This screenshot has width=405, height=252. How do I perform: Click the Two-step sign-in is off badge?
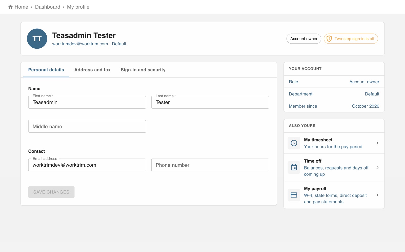pos(351,39)
